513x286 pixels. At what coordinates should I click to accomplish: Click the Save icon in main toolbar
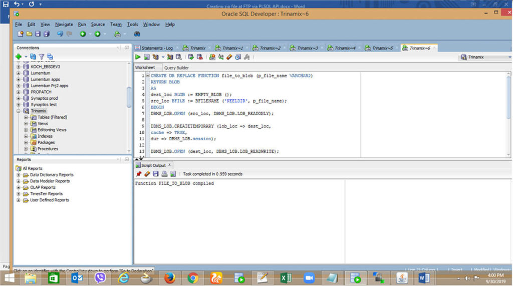pos(38,34)
